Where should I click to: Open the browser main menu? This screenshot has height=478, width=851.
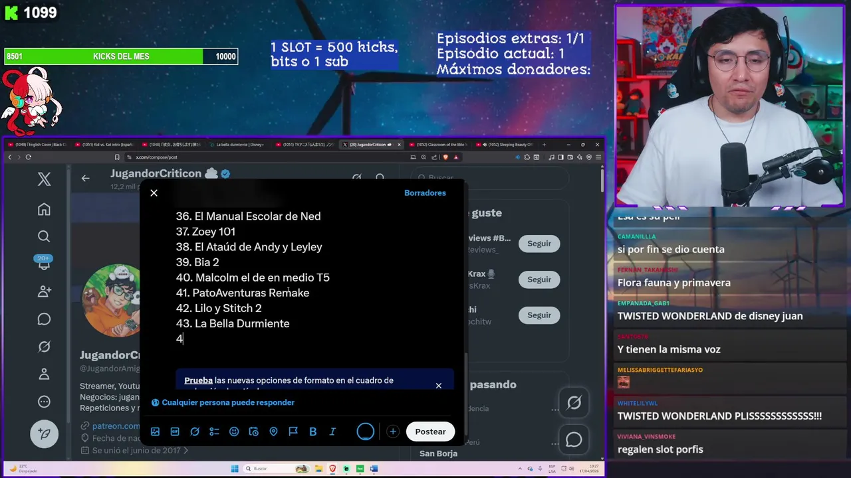pos(598,157)
